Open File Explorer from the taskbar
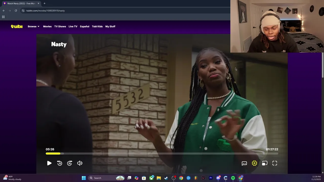 (x=159, y=178)
